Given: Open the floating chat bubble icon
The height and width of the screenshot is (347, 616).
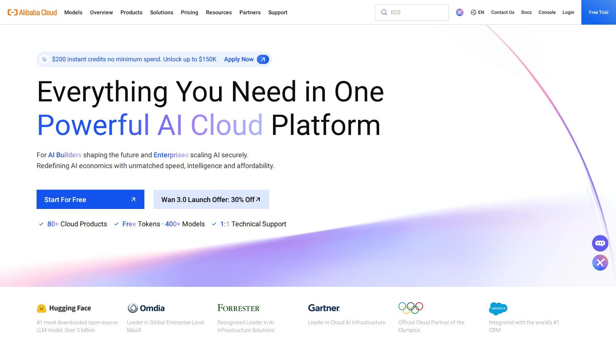Looking at the screenshot, I should click(600, 243).
